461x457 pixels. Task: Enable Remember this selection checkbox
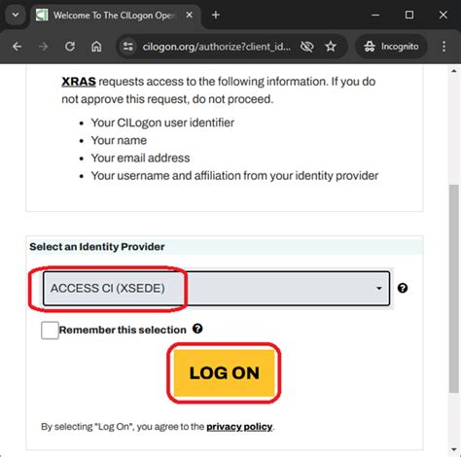coord(50,331)
